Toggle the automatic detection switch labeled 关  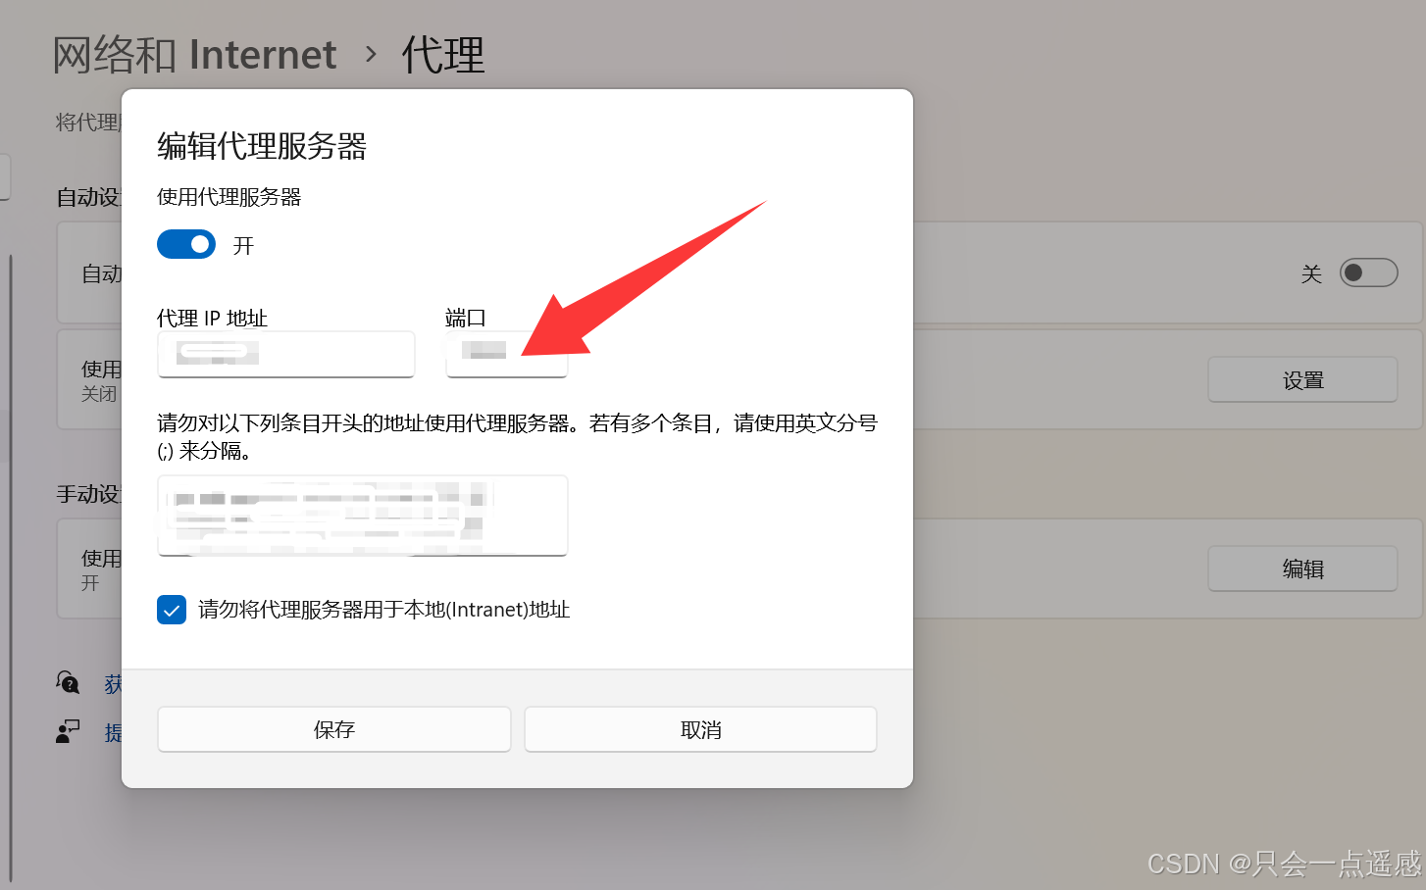click(1369, 272)
